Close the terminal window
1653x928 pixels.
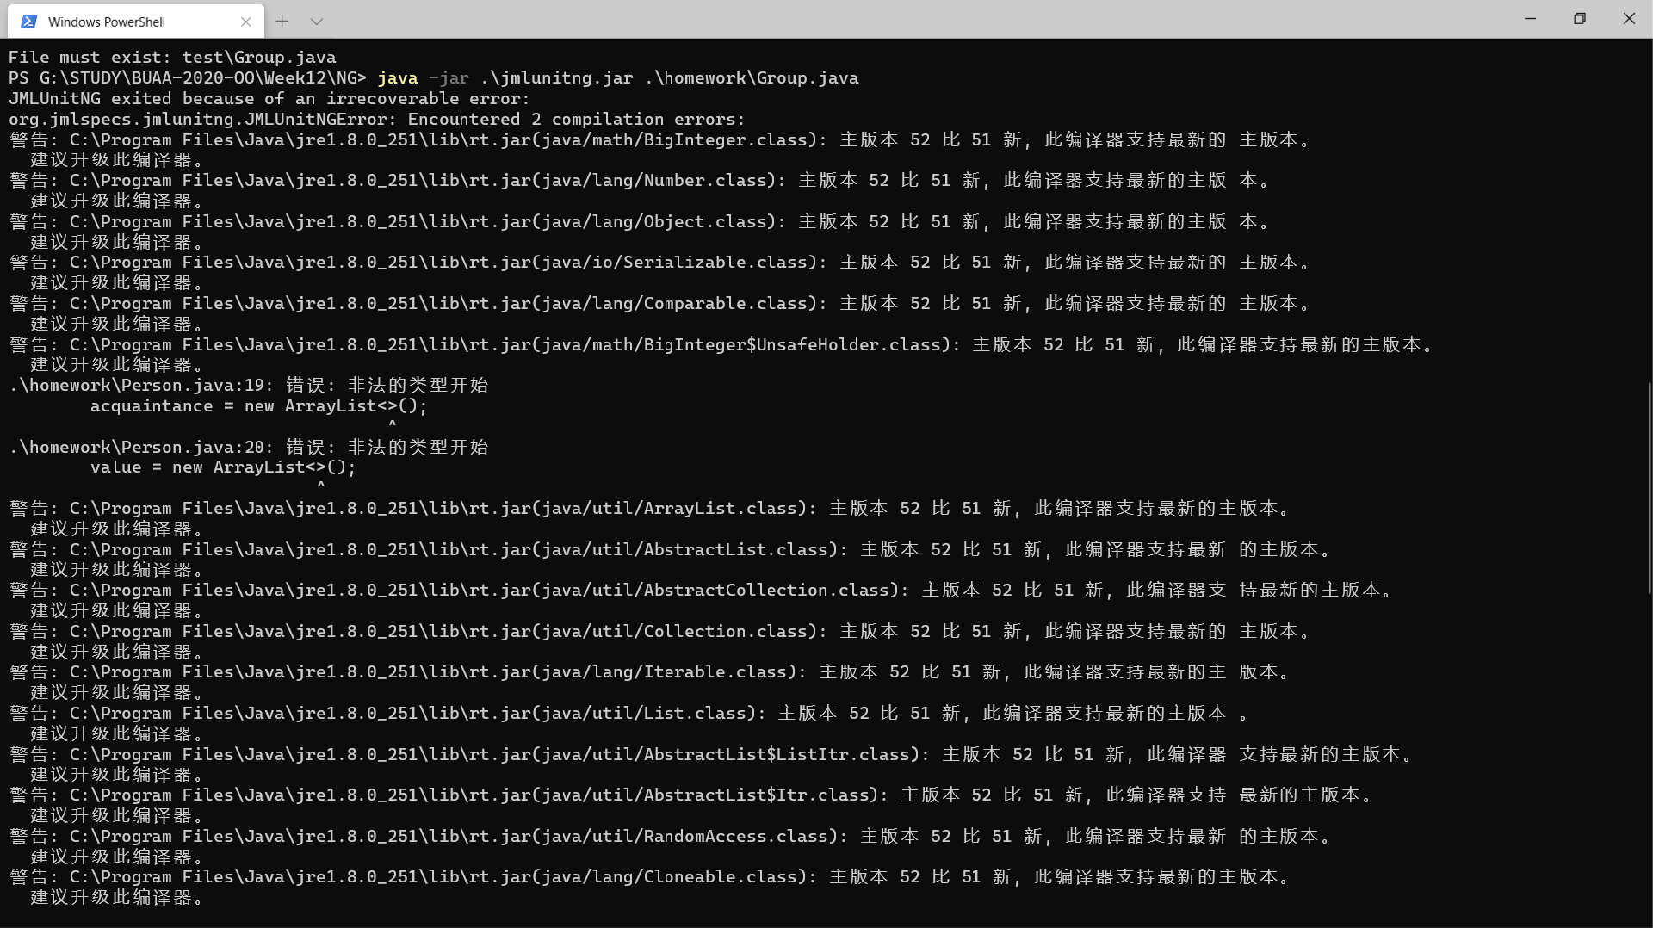point(1628,18)
